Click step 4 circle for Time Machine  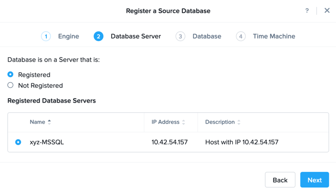240,36
